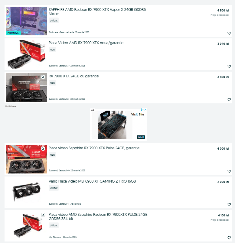Click delivery badge icon on Sapphire Pulse box thumbnail
This screenshot has width=235, height=243.
pos(43,149)
